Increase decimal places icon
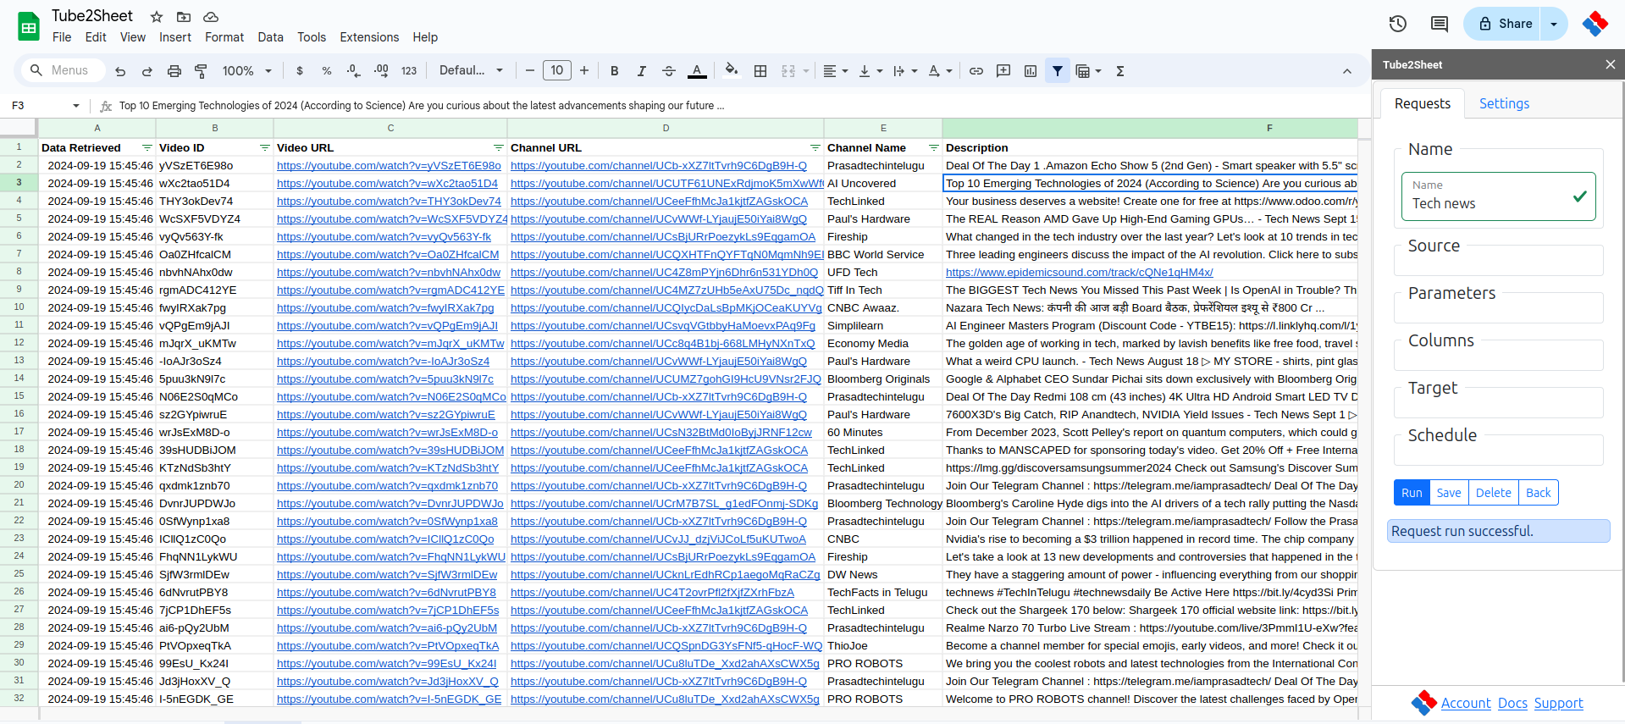This screenshot has width=1625, height=724. [382, 71]
